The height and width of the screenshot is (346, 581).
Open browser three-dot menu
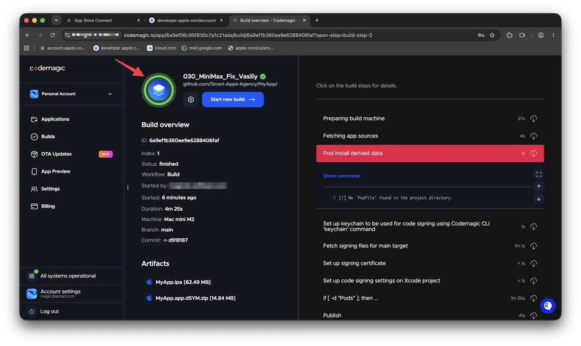(553, 35)
